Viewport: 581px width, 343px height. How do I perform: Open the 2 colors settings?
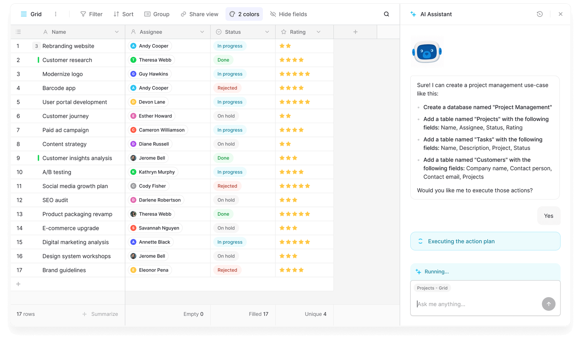(x=244, y=14)
